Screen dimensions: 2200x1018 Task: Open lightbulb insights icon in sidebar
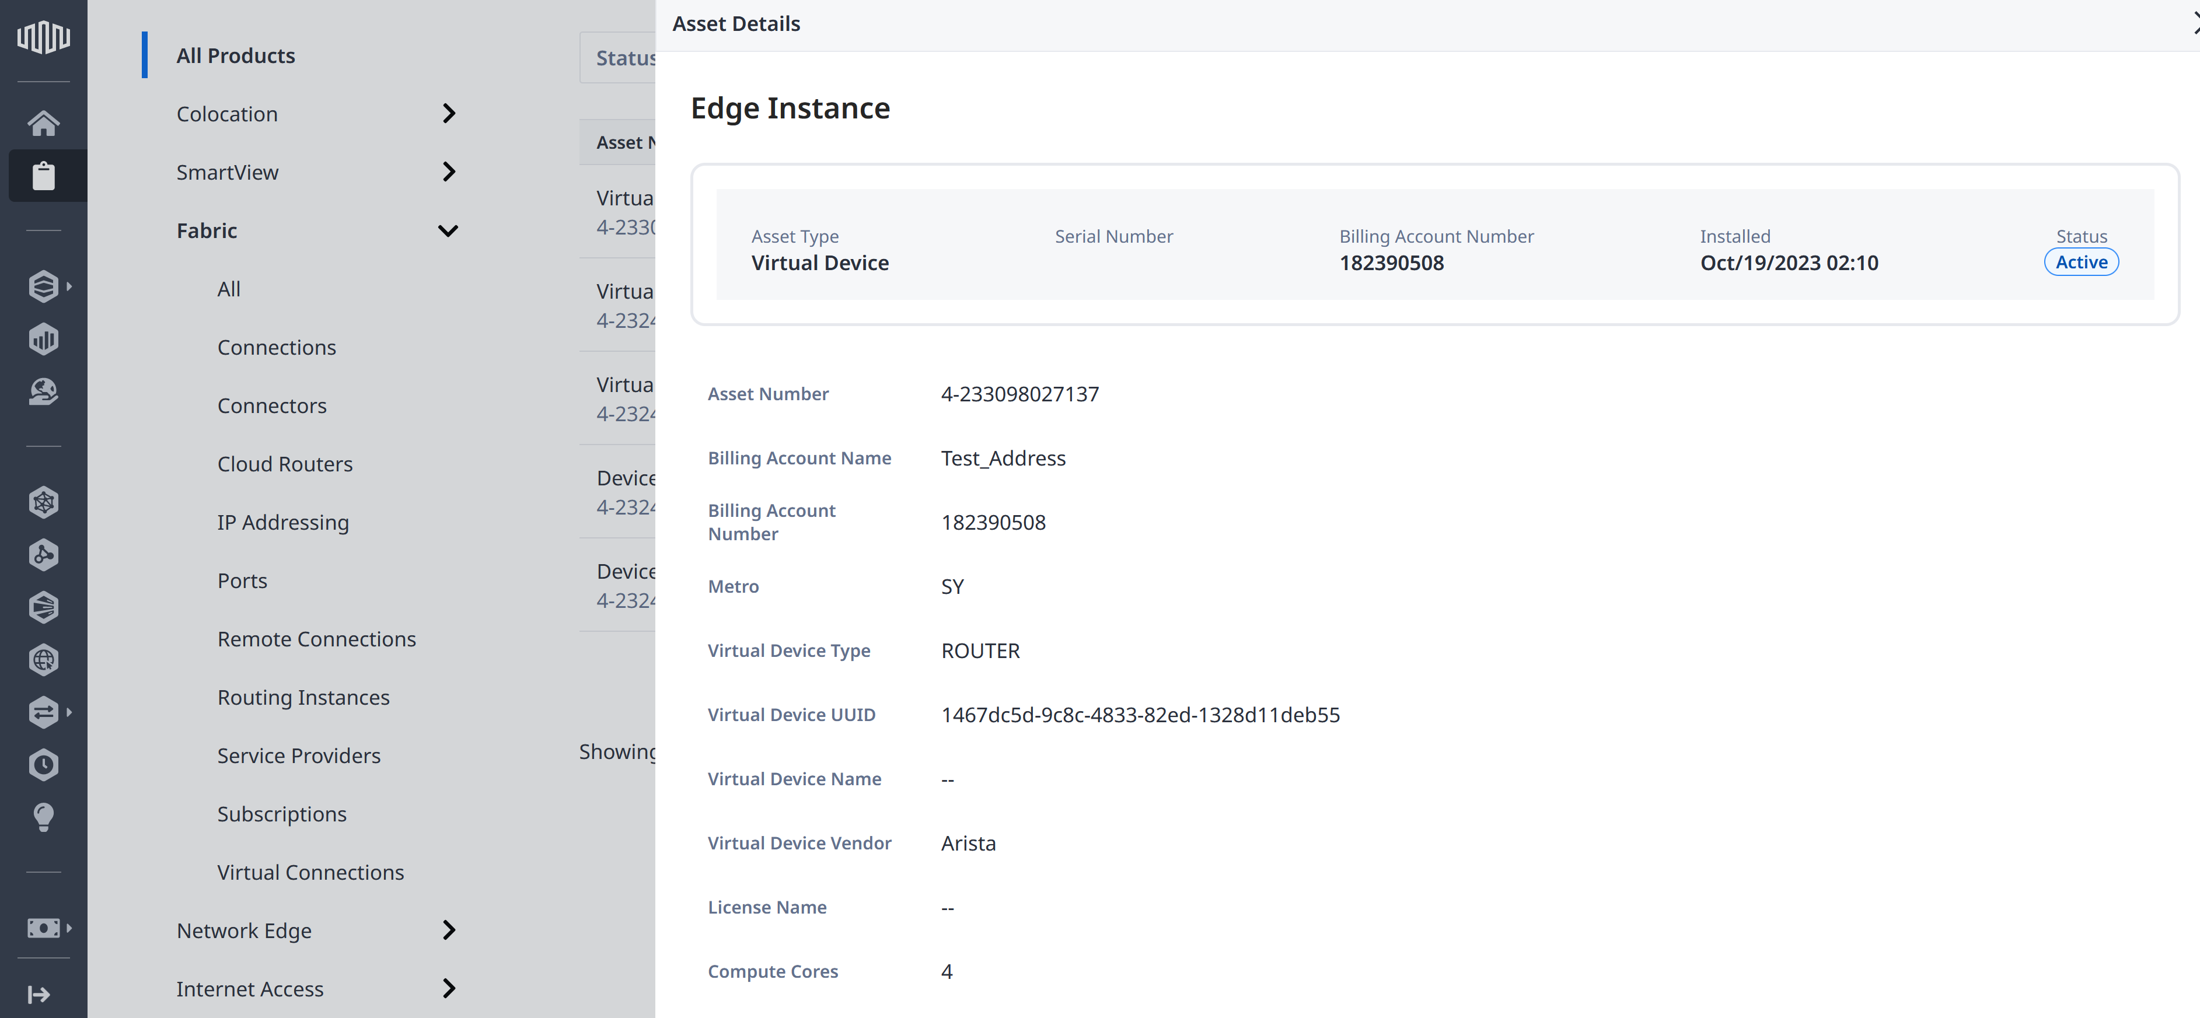pos(44,817)
